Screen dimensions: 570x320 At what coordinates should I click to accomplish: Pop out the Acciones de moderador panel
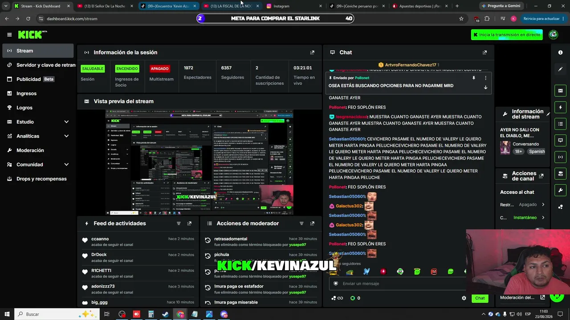coord(312,224)
